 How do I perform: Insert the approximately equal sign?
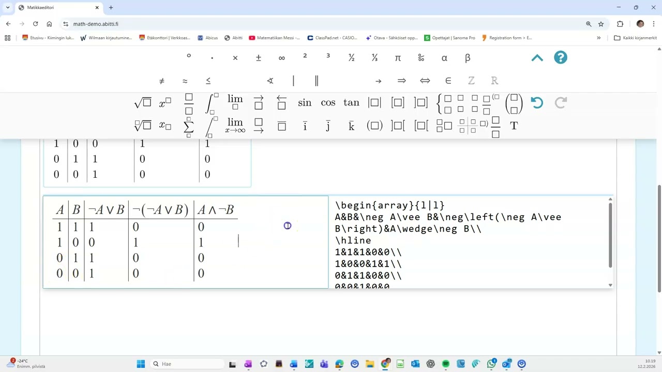[185, 81]
